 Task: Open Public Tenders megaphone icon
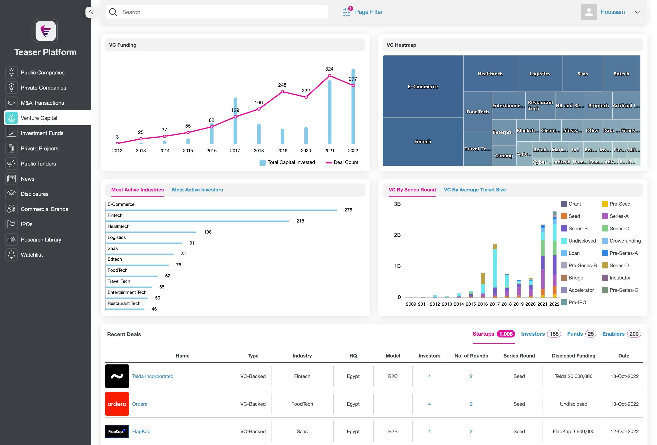[x=11, y=164]
